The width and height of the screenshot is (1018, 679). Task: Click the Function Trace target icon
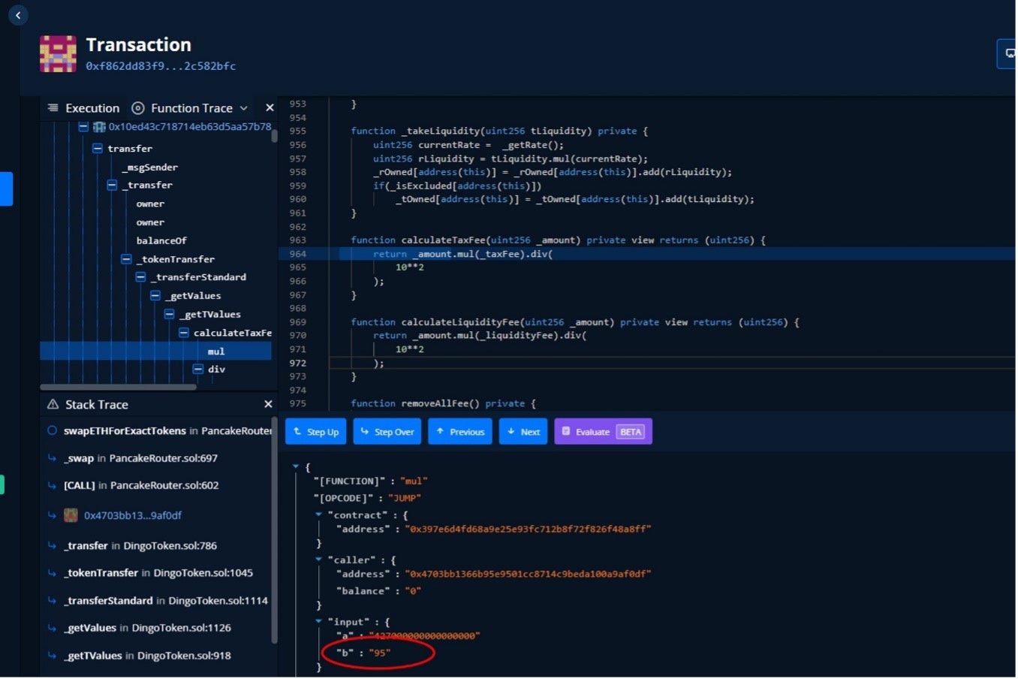(x=138, y=108)
